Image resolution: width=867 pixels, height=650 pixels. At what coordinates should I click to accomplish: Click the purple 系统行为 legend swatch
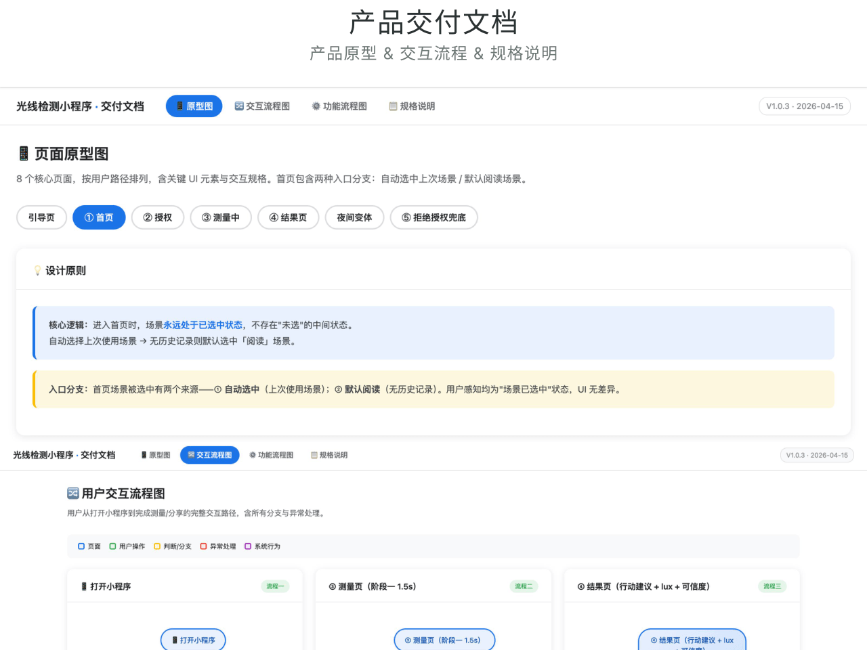pyautogui.click(x=248, y=546)
